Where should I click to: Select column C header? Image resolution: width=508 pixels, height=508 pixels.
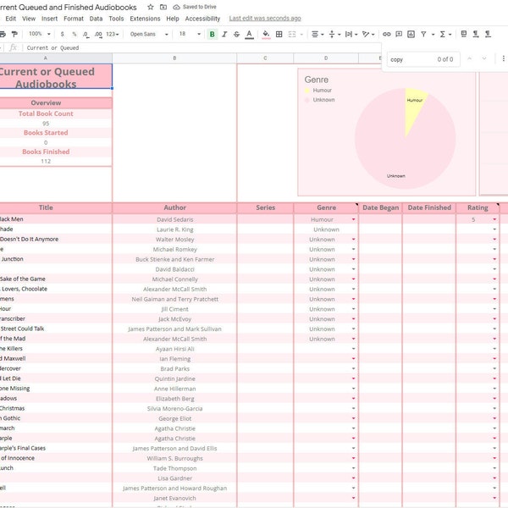(x=265, y=58)
